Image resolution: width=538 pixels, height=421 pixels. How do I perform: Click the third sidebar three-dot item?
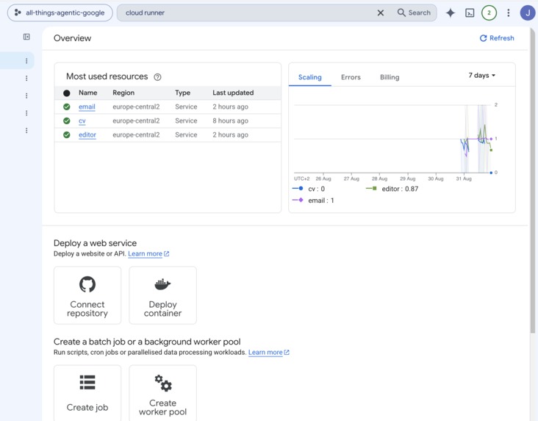click(26, 96)
